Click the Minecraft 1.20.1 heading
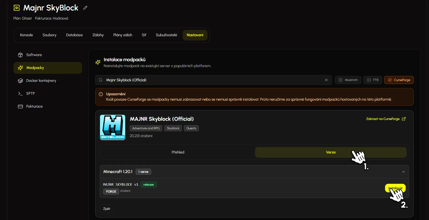 pyautogui.click(x=118, y=172)
